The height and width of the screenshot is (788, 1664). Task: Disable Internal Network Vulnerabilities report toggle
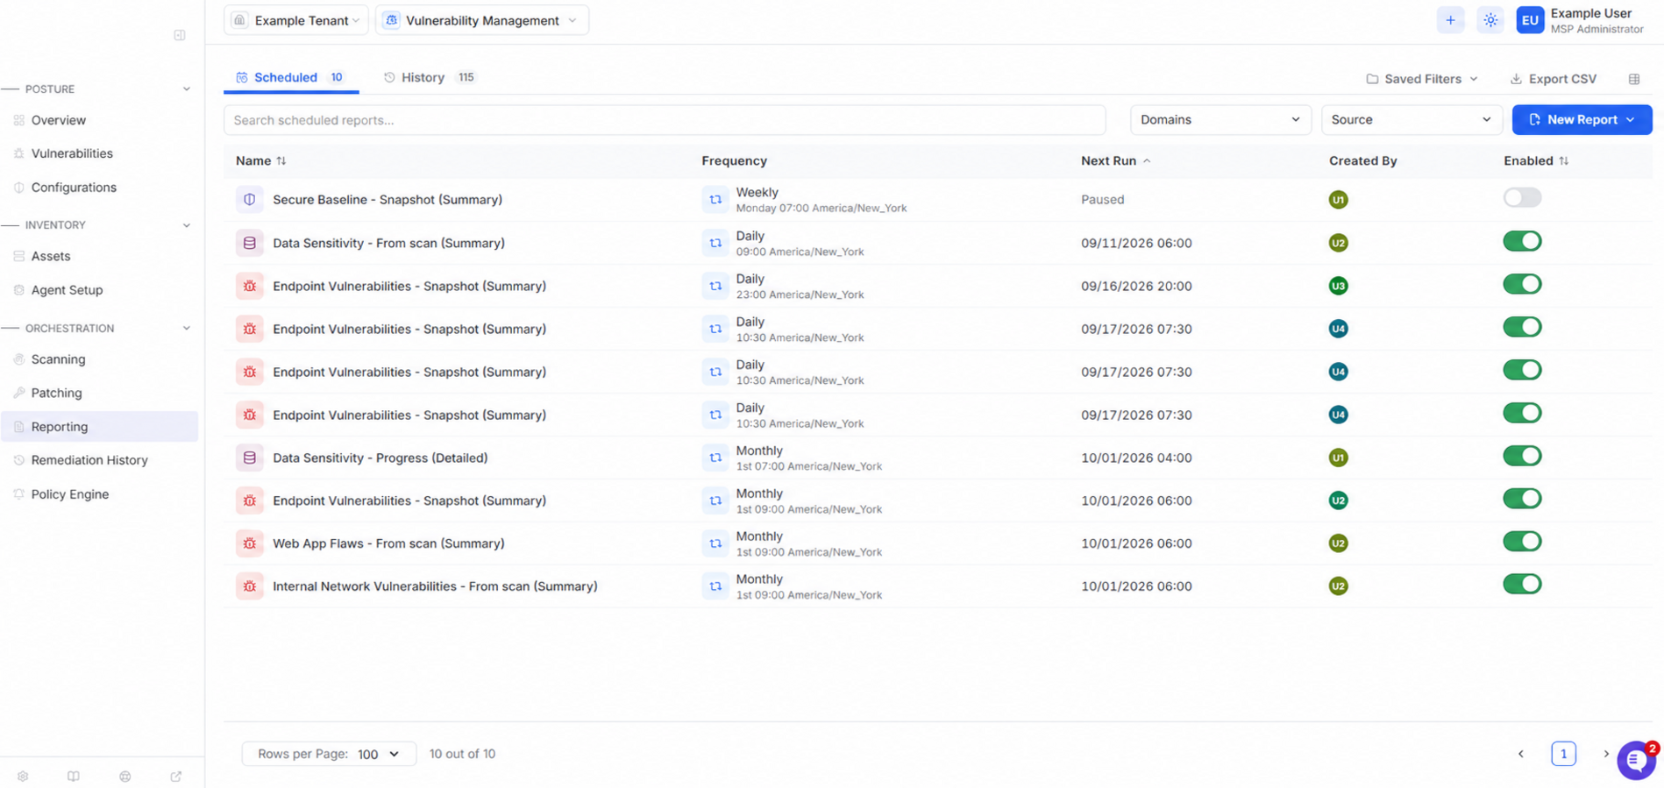(1522, 585)
